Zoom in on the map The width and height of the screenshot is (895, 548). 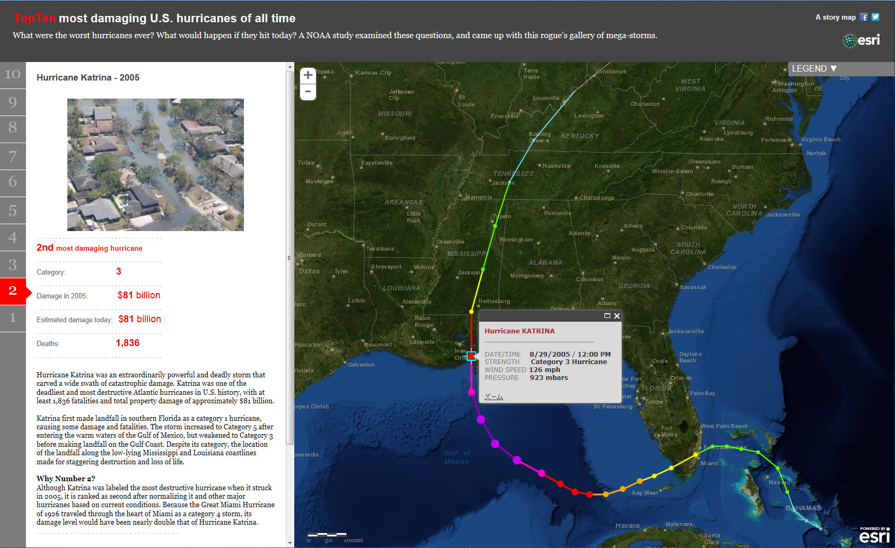pyautogui.click(x=308, y=75)
